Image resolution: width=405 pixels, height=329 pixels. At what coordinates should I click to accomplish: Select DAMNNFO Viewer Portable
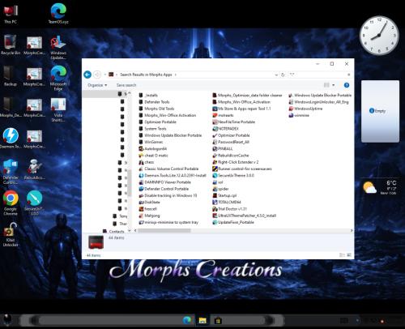(165, 182)
